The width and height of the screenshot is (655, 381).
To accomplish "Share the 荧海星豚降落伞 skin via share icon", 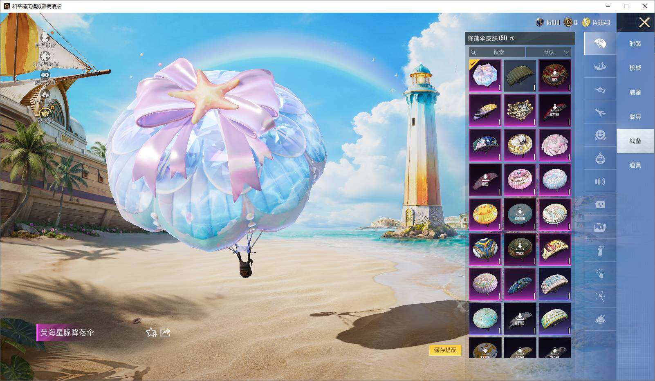I will [x=165, y=332].
